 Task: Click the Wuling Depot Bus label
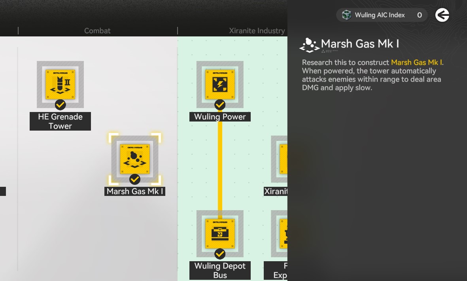pos(220,270)
